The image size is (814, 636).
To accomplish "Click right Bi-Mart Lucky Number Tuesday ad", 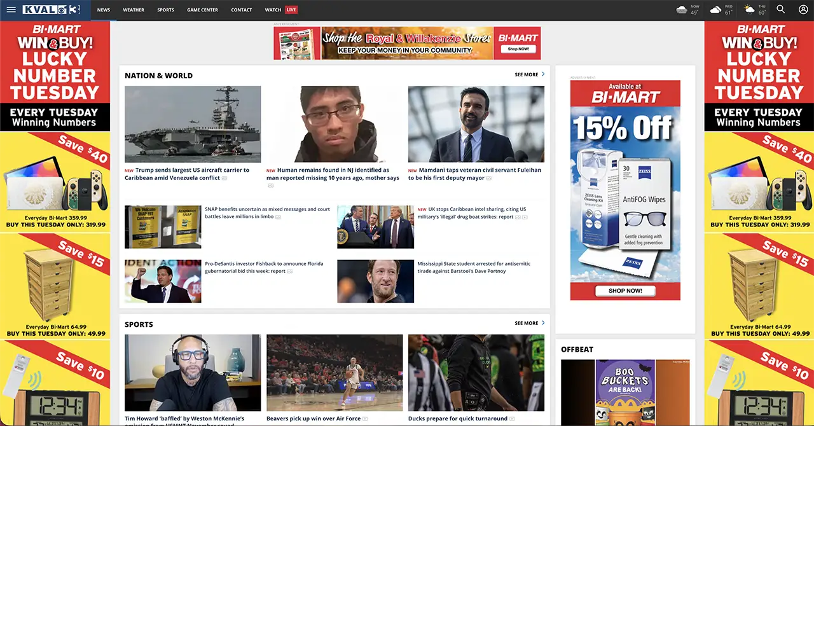I will click(x=759, y=223).
